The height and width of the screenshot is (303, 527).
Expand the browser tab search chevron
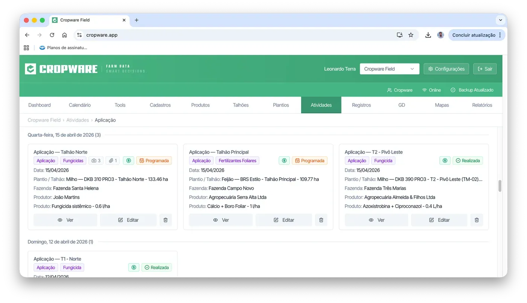click(x=500, y=20)
